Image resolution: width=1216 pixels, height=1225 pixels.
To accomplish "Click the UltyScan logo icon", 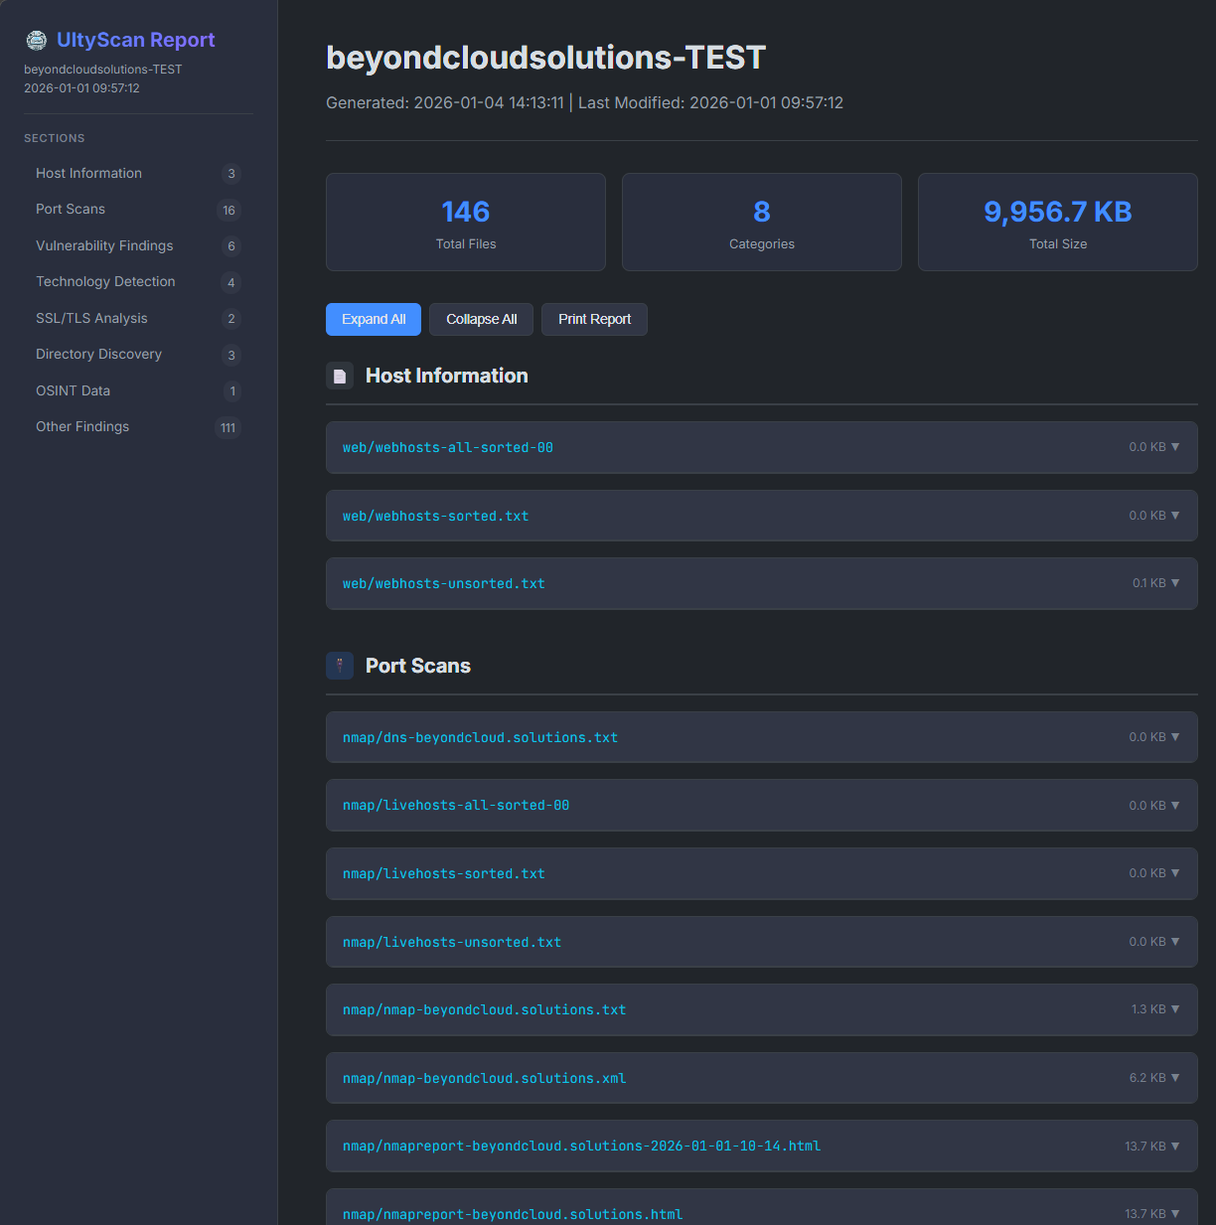I will 37,40.
